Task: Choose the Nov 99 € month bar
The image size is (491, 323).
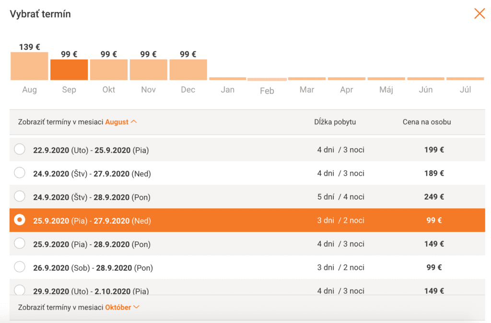Action: (149, 70)
